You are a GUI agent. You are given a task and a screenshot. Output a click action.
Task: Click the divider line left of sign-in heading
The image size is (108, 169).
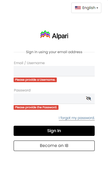[x=20, y=52]
